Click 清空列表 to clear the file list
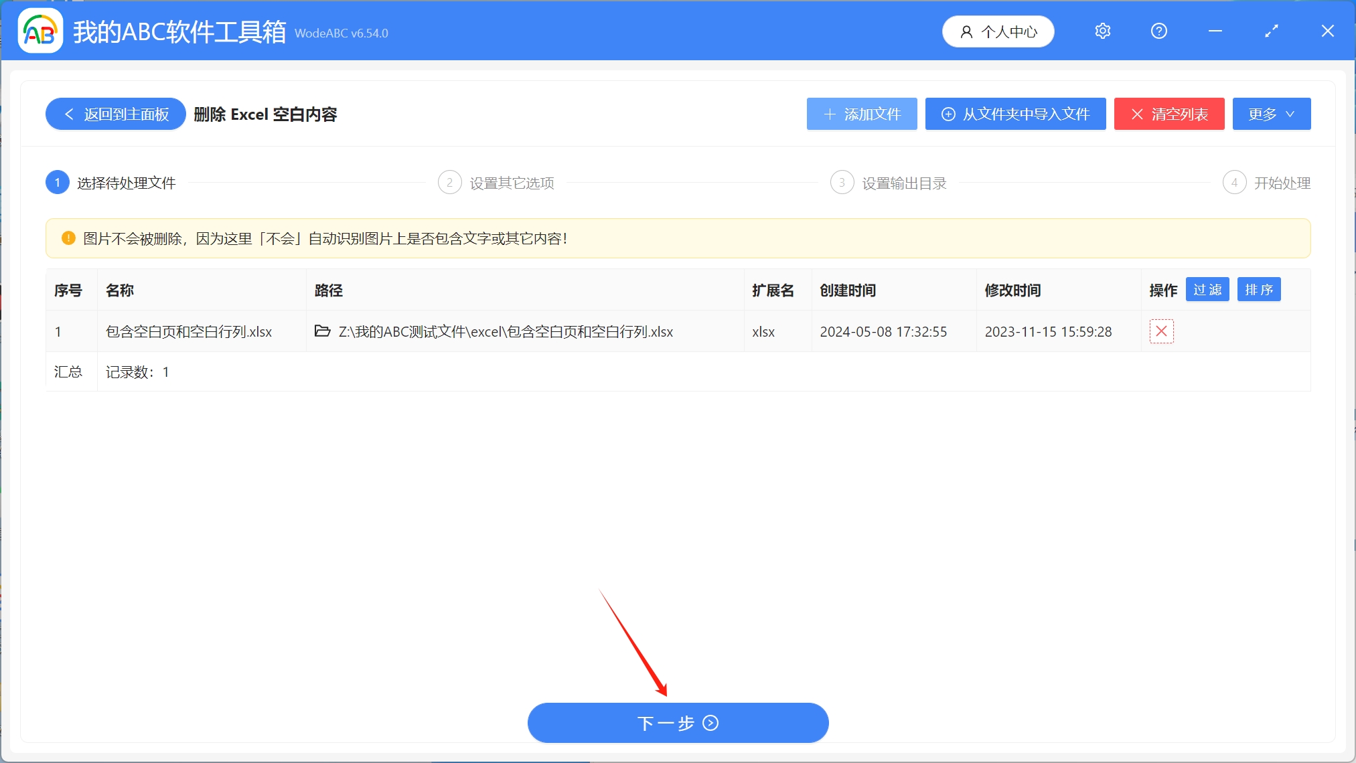Viewport: 1356px width, 763px height. tap(1169, 114)
